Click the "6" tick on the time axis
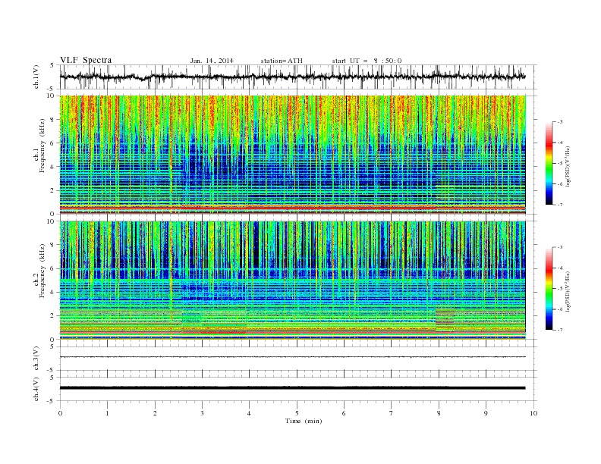 344,413
